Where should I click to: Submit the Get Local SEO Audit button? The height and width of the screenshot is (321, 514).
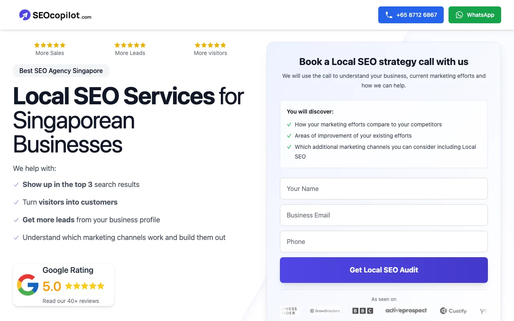click(x=384, y=270)
